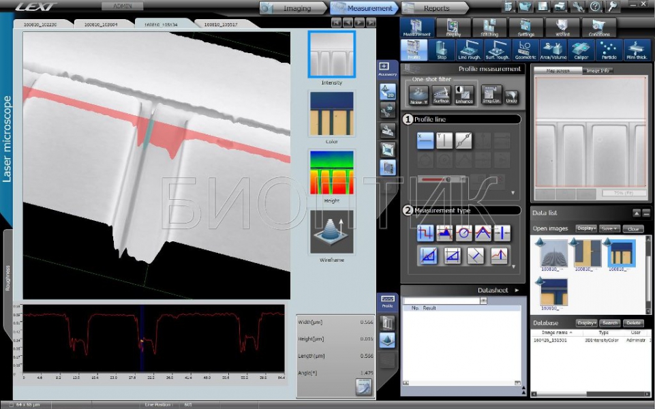This screenshot has width=655, height=409.
Task: Select the Wireframe view thumbnail
Action: (332, 232)
